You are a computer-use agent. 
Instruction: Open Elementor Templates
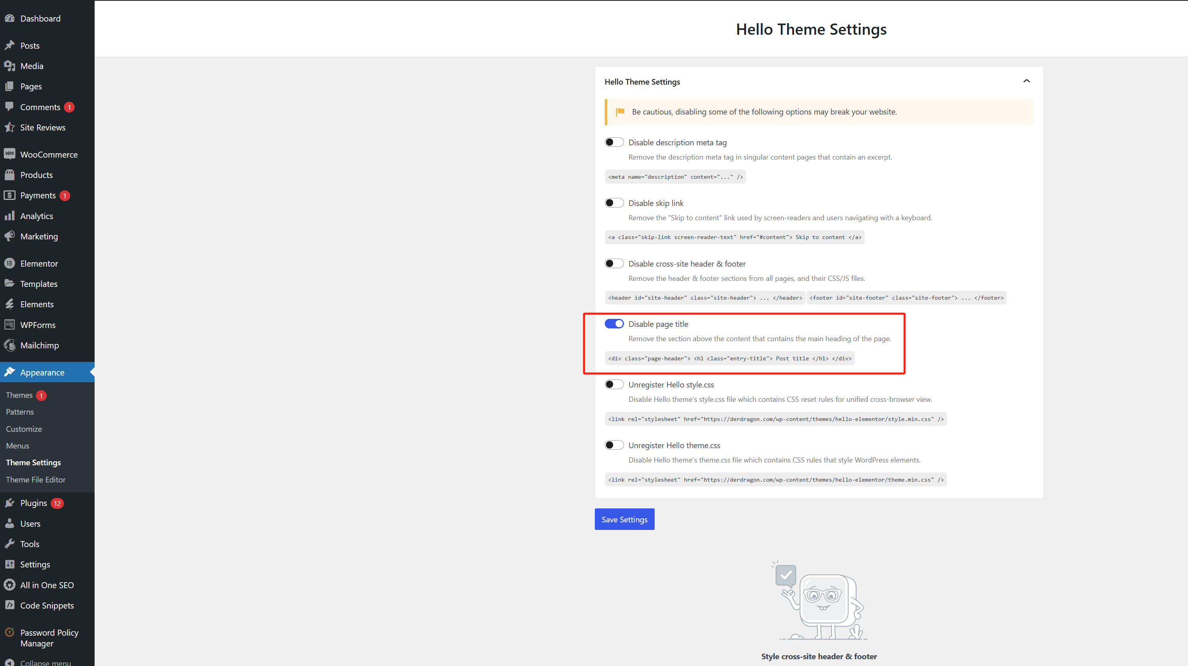pyautogui.click(x=38, y=283)
